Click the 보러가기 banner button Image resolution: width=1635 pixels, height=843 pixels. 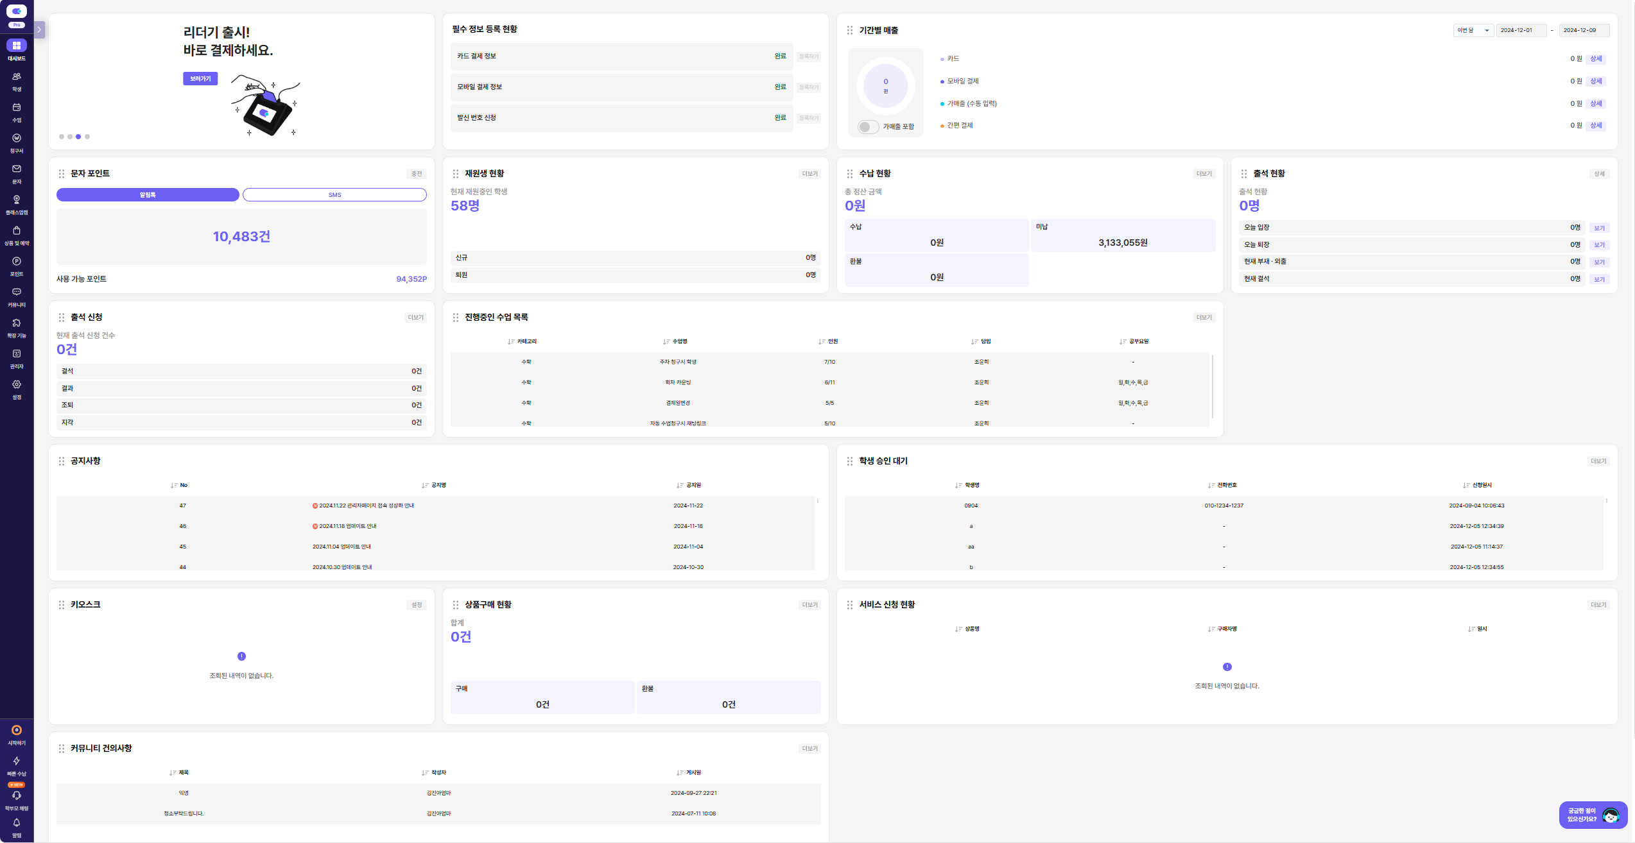point(200,79)
